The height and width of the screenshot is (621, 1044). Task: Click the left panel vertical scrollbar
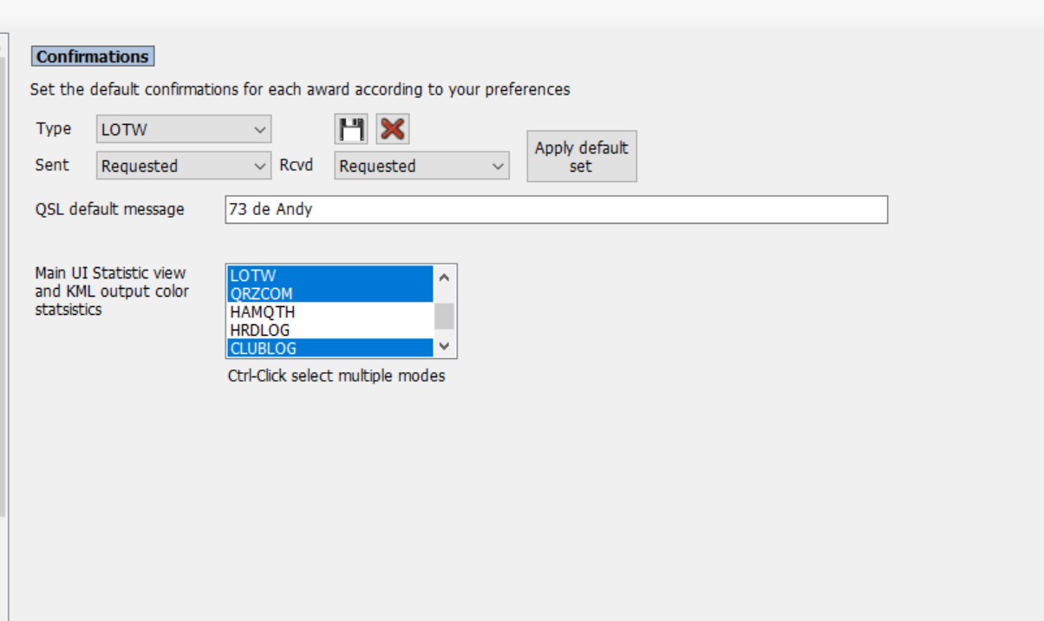tap(3, 286)
